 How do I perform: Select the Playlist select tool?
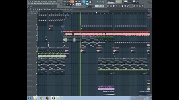[x=46, y=9]
